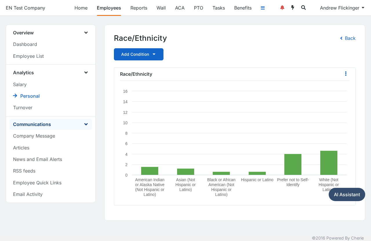Image resolution: width=371 pixels, height=241 pixels.
Task: Select the Turnover analytics link
Action: pyautogui.click(x=23, y=107)
